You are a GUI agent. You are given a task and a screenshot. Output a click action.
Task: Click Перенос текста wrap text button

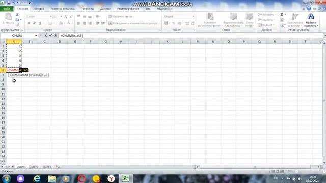coord(121,16)
